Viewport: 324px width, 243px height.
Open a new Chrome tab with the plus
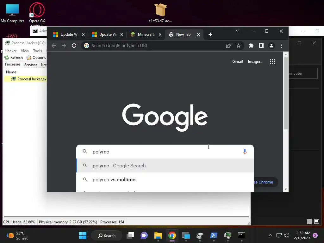click(x=210, y=34)
